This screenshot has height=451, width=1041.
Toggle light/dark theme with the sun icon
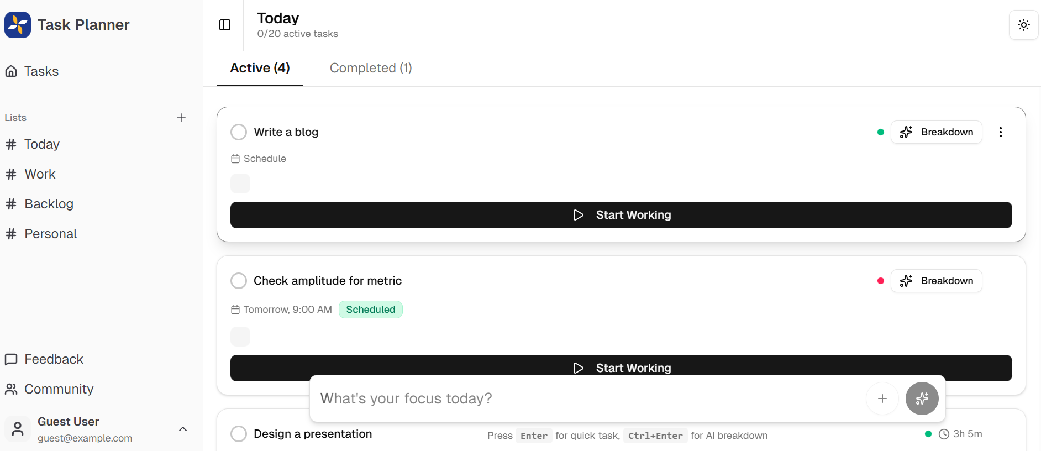1024,25
